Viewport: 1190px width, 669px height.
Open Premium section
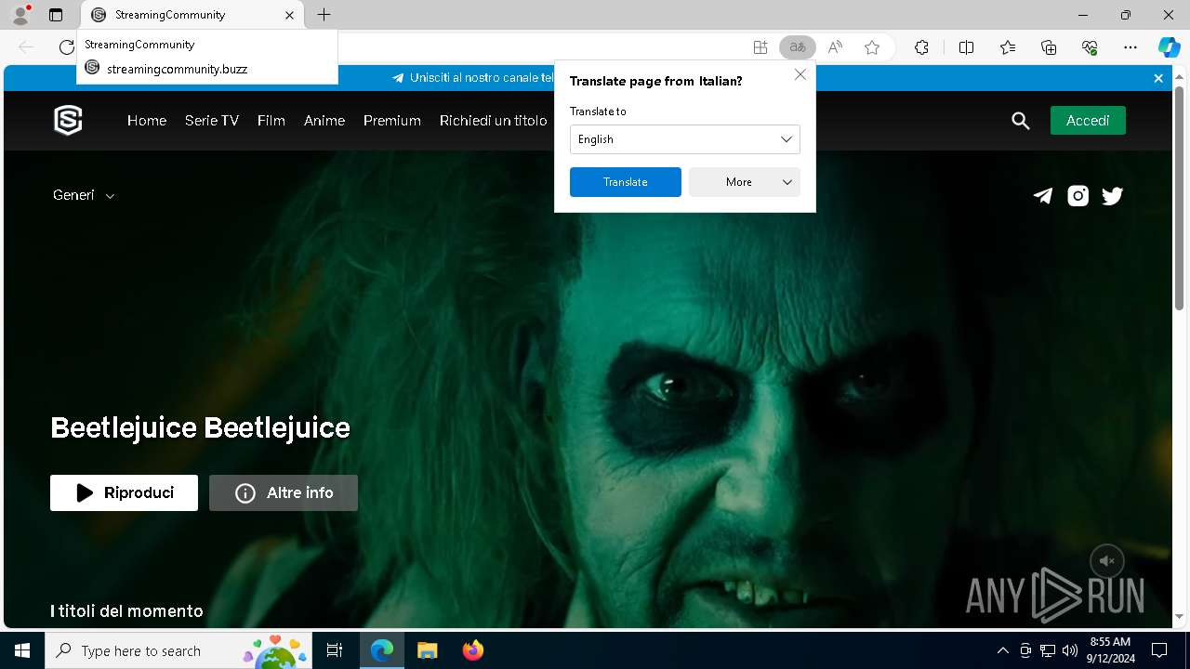(392, 121)
